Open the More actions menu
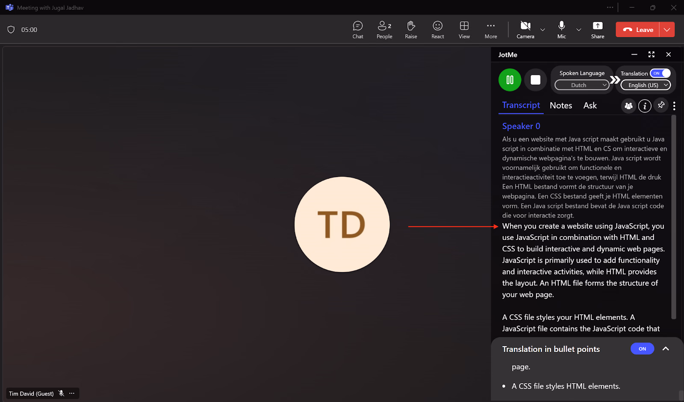The width and height of the screenshot is (684, 402). [491, 30]
